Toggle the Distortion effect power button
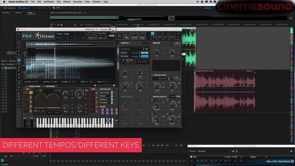 click(x=152, y=100)
